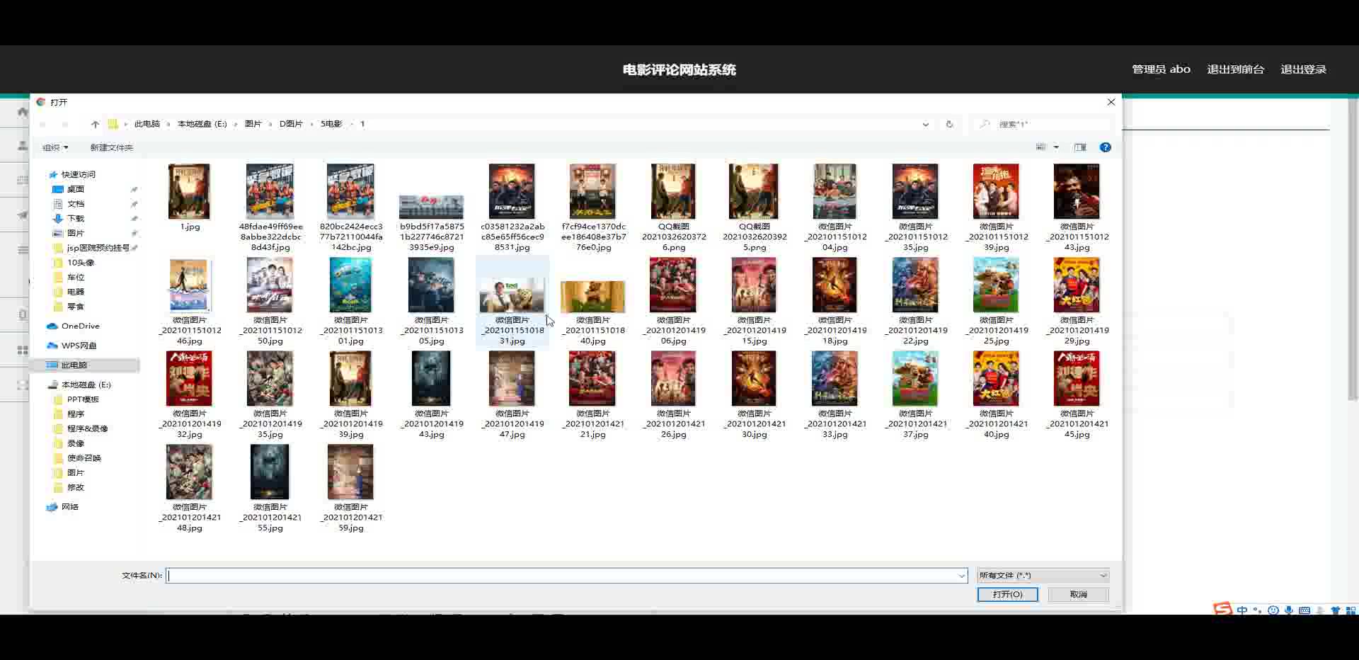The height and width of the screenshot is (660, 1359).
Task: Open the 使命召唤 folder in the sidebar
Action: (84, 458)
